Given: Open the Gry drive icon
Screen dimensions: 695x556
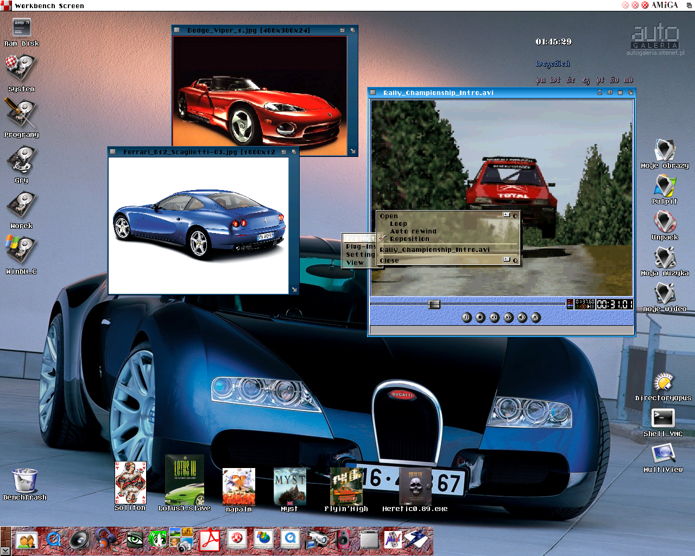Looking at the screenshot, I should pyautogui.click(x=21, y=160).
